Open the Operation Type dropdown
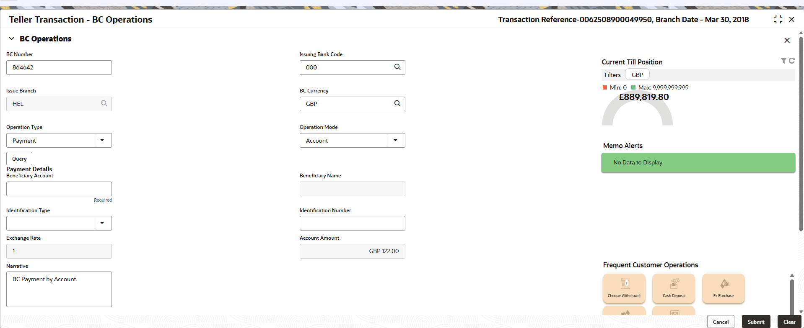This screenshot has width=804, height=328. click(x=102, y=141)
